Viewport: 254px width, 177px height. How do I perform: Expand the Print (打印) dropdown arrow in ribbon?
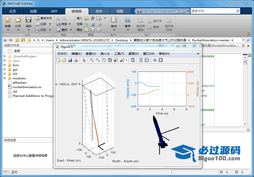click(x=50, y=30)
